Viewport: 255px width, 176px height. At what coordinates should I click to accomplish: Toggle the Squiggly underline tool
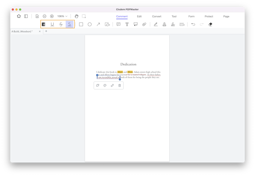pos(70,24)
